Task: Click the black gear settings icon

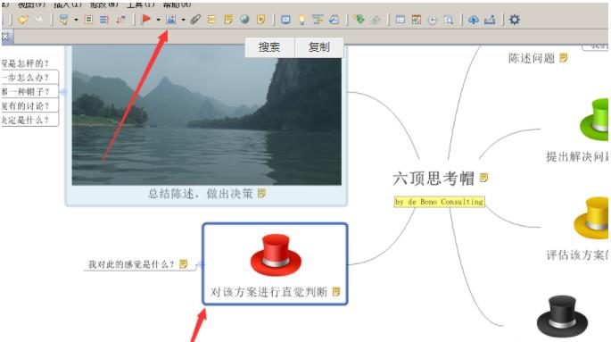Action: [x=515, y=20]
